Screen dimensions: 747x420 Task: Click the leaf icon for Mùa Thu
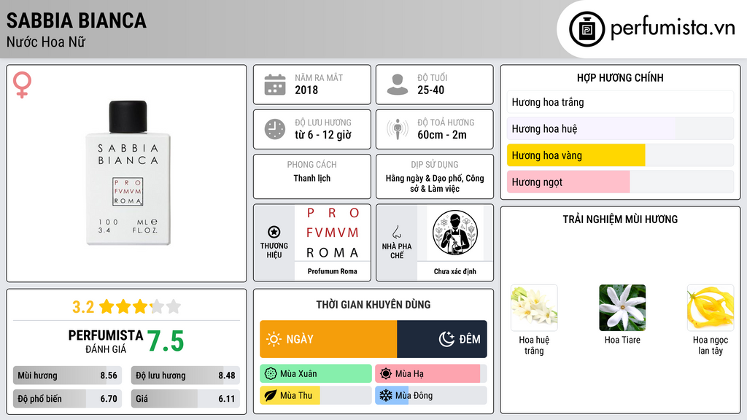pyautogui.click(x=271, y=395)
